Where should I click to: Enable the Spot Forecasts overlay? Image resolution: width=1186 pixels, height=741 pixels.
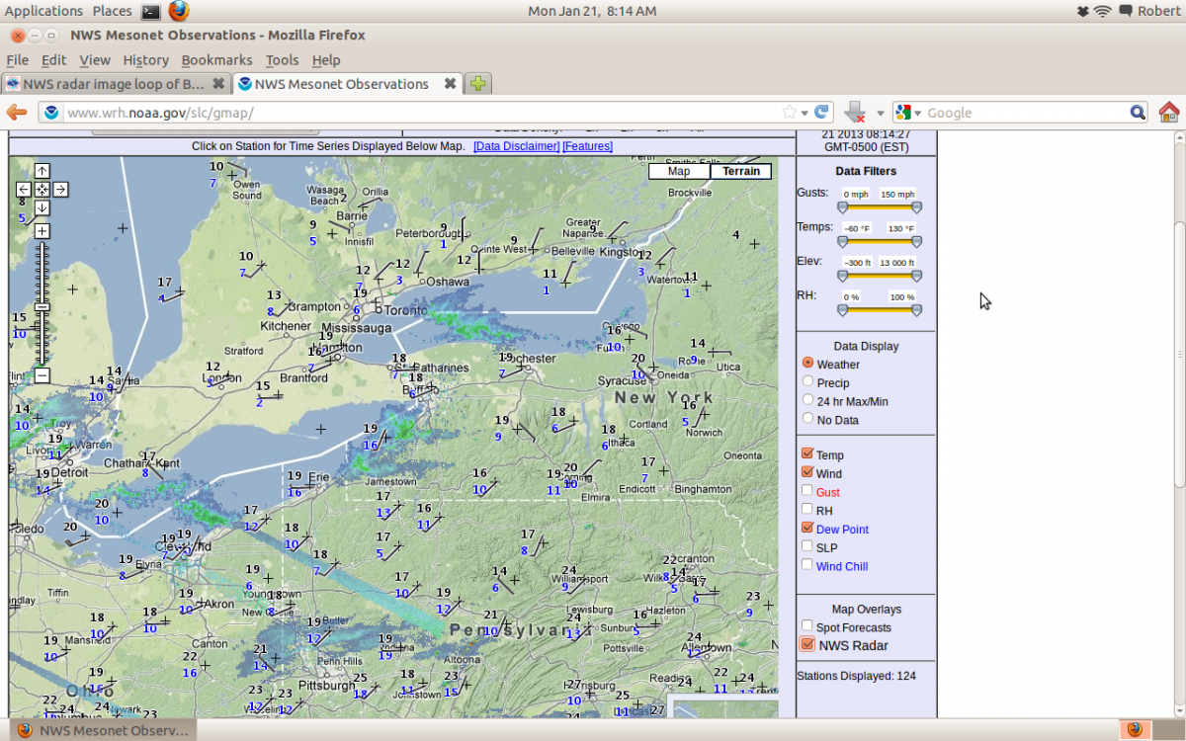pos(807,626)
